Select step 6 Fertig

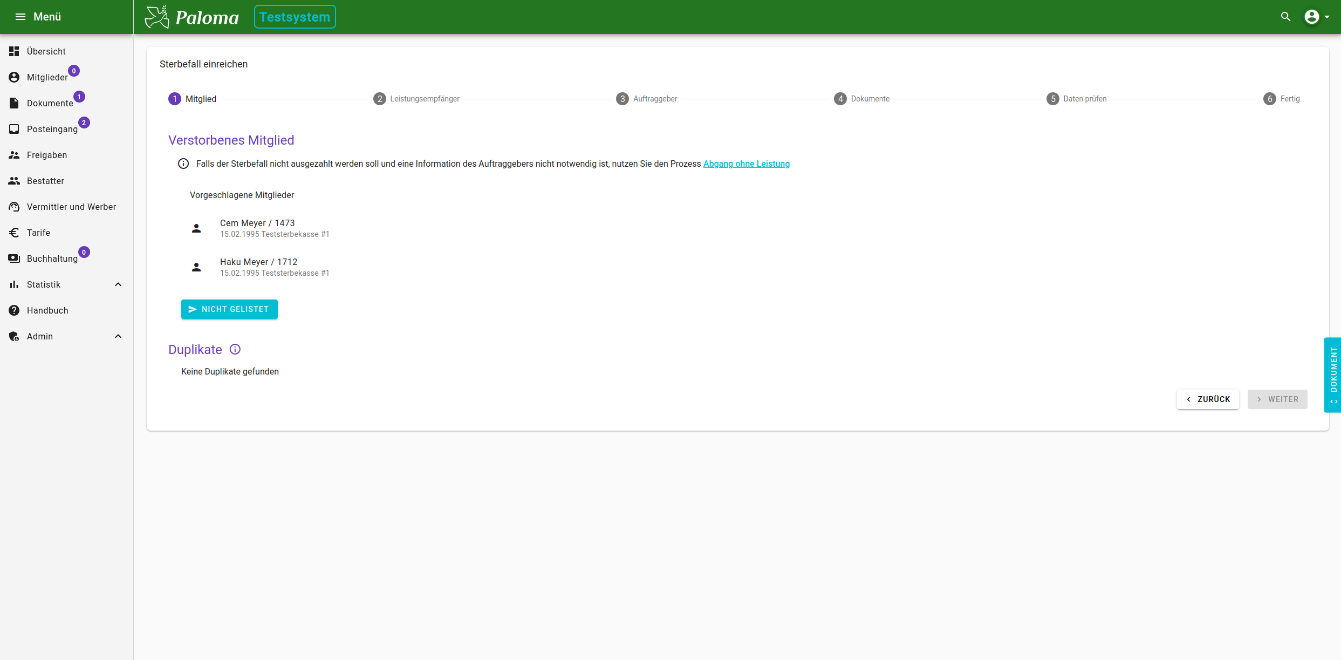point(1282,99)
